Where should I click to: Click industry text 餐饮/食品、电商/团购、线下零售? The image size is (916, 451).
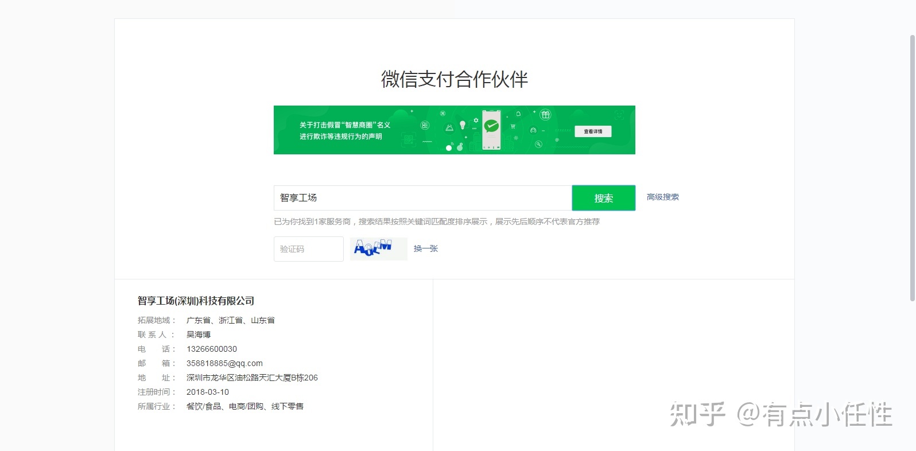click(245, 406)
